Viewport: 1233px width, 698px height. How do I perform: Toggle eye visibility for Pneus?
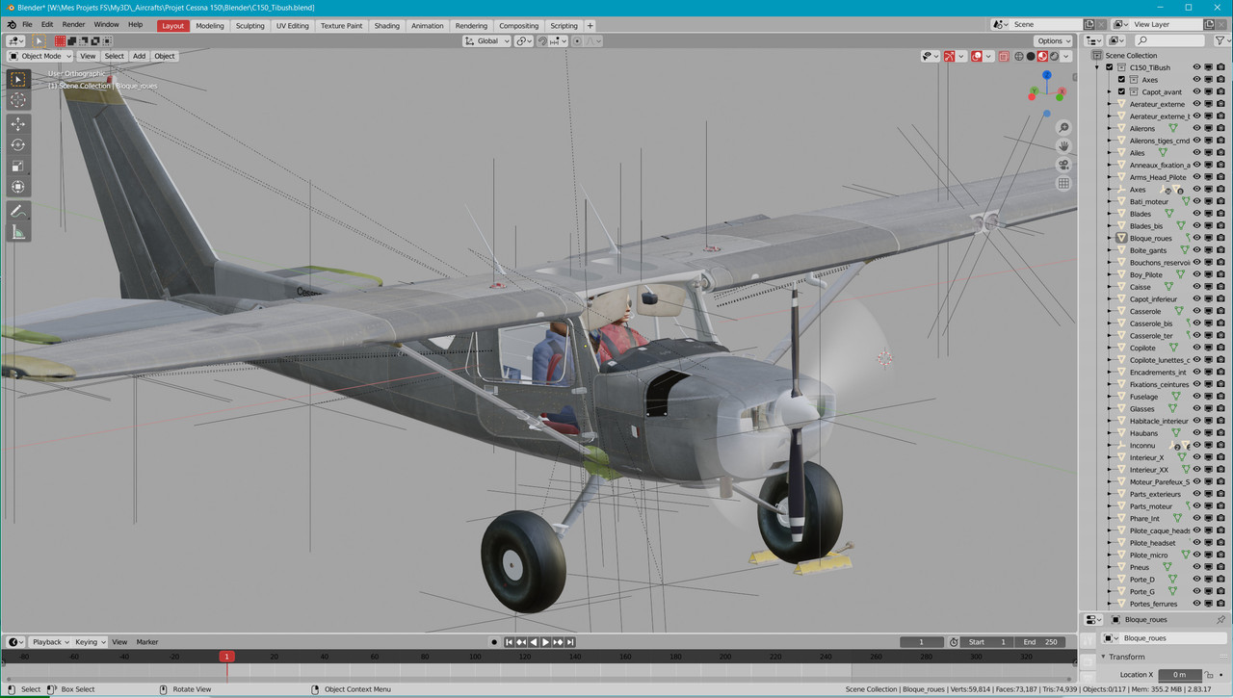[x=1197, y=567]
